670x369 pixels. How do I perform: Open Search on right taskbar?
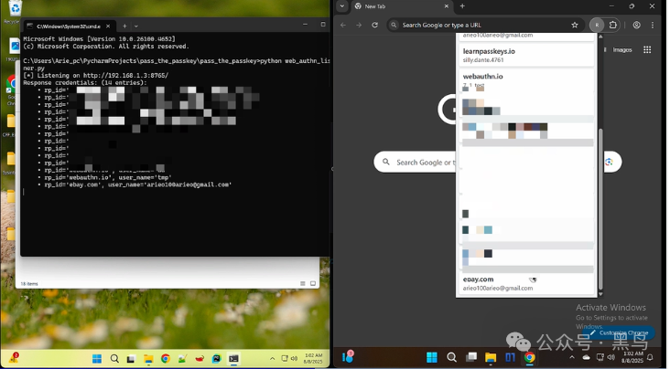[451, 357]
